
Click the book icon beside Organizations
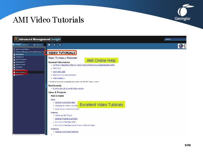pos(14,62)
